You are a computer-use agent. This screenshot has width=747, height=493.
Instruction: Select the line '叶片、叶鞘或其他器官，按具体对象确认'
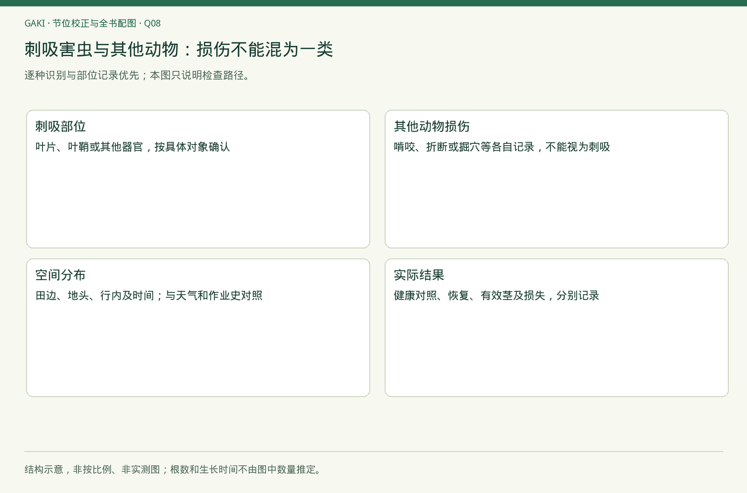133,147
